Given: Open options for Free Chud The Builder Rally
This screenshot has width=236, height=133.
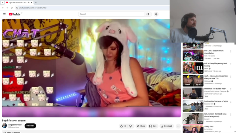Looking at the screenshot, I should [x=231, y=89].
